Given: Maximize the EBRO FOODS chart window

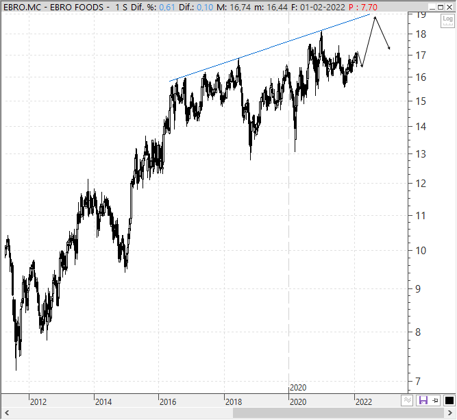Looking at the screenshot, I should (441, 7).
